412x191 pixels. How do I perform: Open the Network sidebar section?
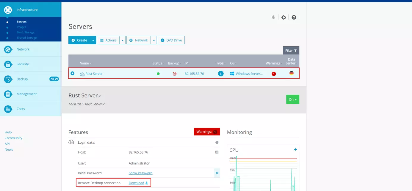(x=31, y=49)
